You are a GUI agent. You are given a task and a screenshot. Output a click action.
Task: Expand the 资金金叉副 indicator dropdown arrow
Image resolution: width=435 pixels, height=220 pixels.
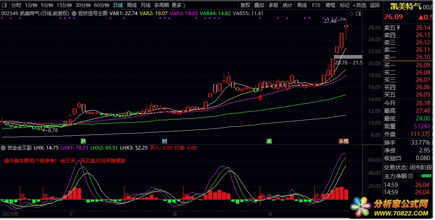pos(4,148)
